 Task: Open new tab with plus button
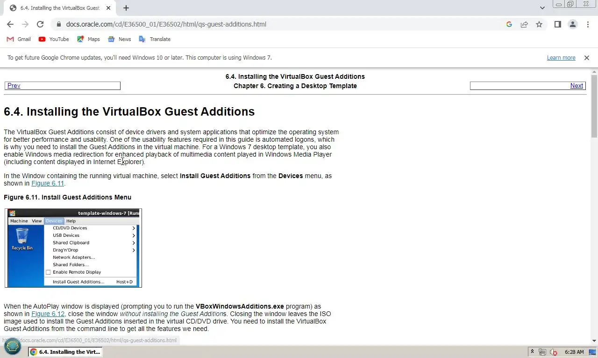126,8
